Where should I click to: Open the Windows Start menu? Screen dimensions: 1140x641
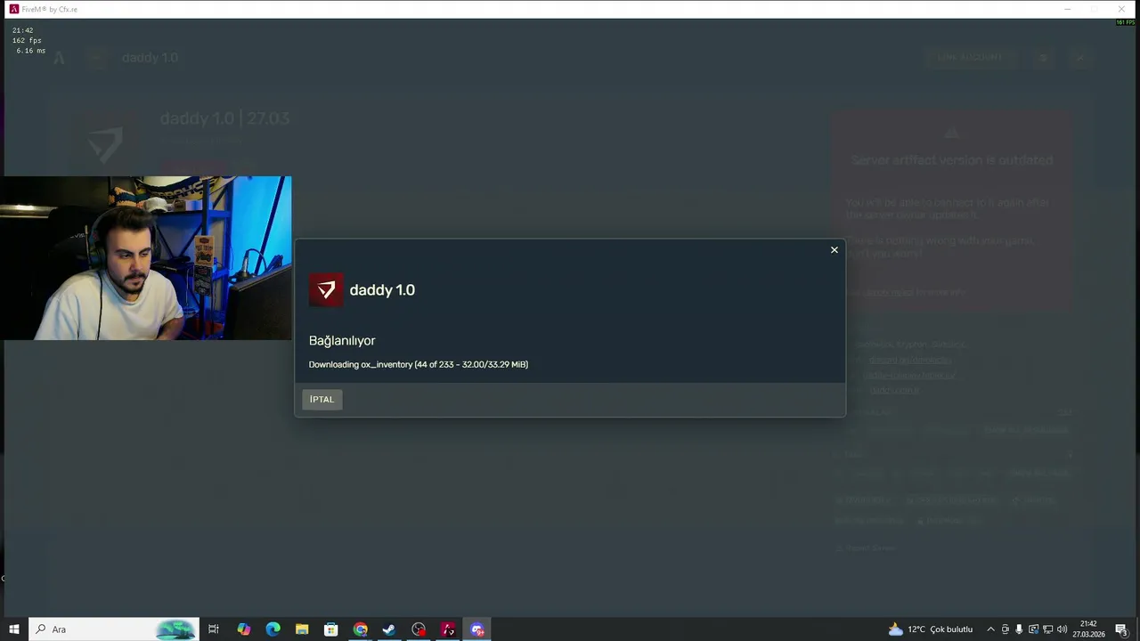[14, 629]
